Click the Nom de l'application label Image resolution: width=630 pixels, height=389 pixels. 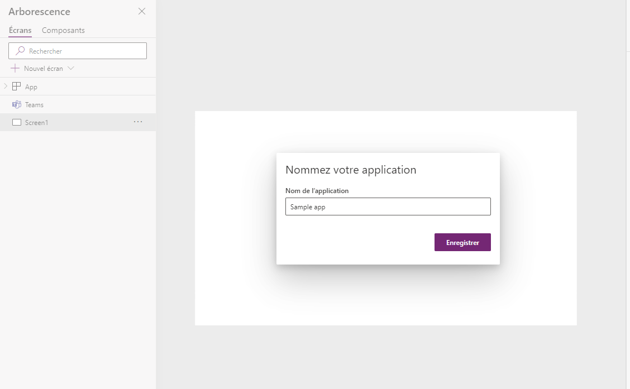click(317, 191)
